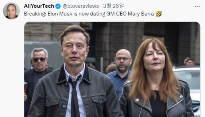Click the word Breaking in tweet text
The width and height of the screenshot is (205, 117).
35,14
